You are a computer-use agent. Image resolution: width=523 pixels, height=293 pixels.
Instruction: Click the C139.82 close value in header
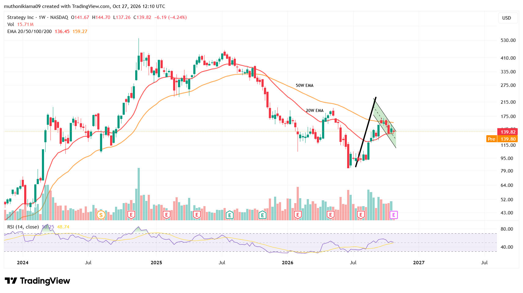pos(142,17)
